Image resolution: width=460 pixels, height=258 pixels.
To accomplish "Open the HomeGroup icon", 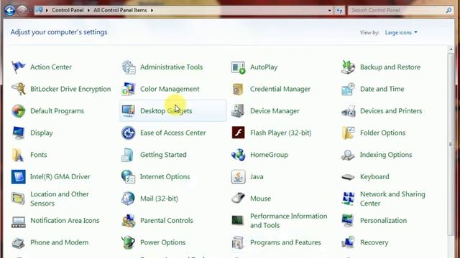I will (x=238, y=155).
